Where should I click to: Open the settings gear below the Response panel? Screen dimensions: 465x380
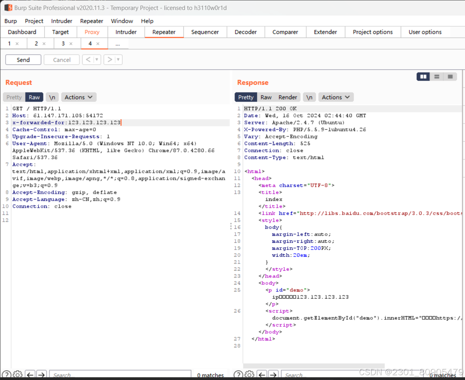249,374
